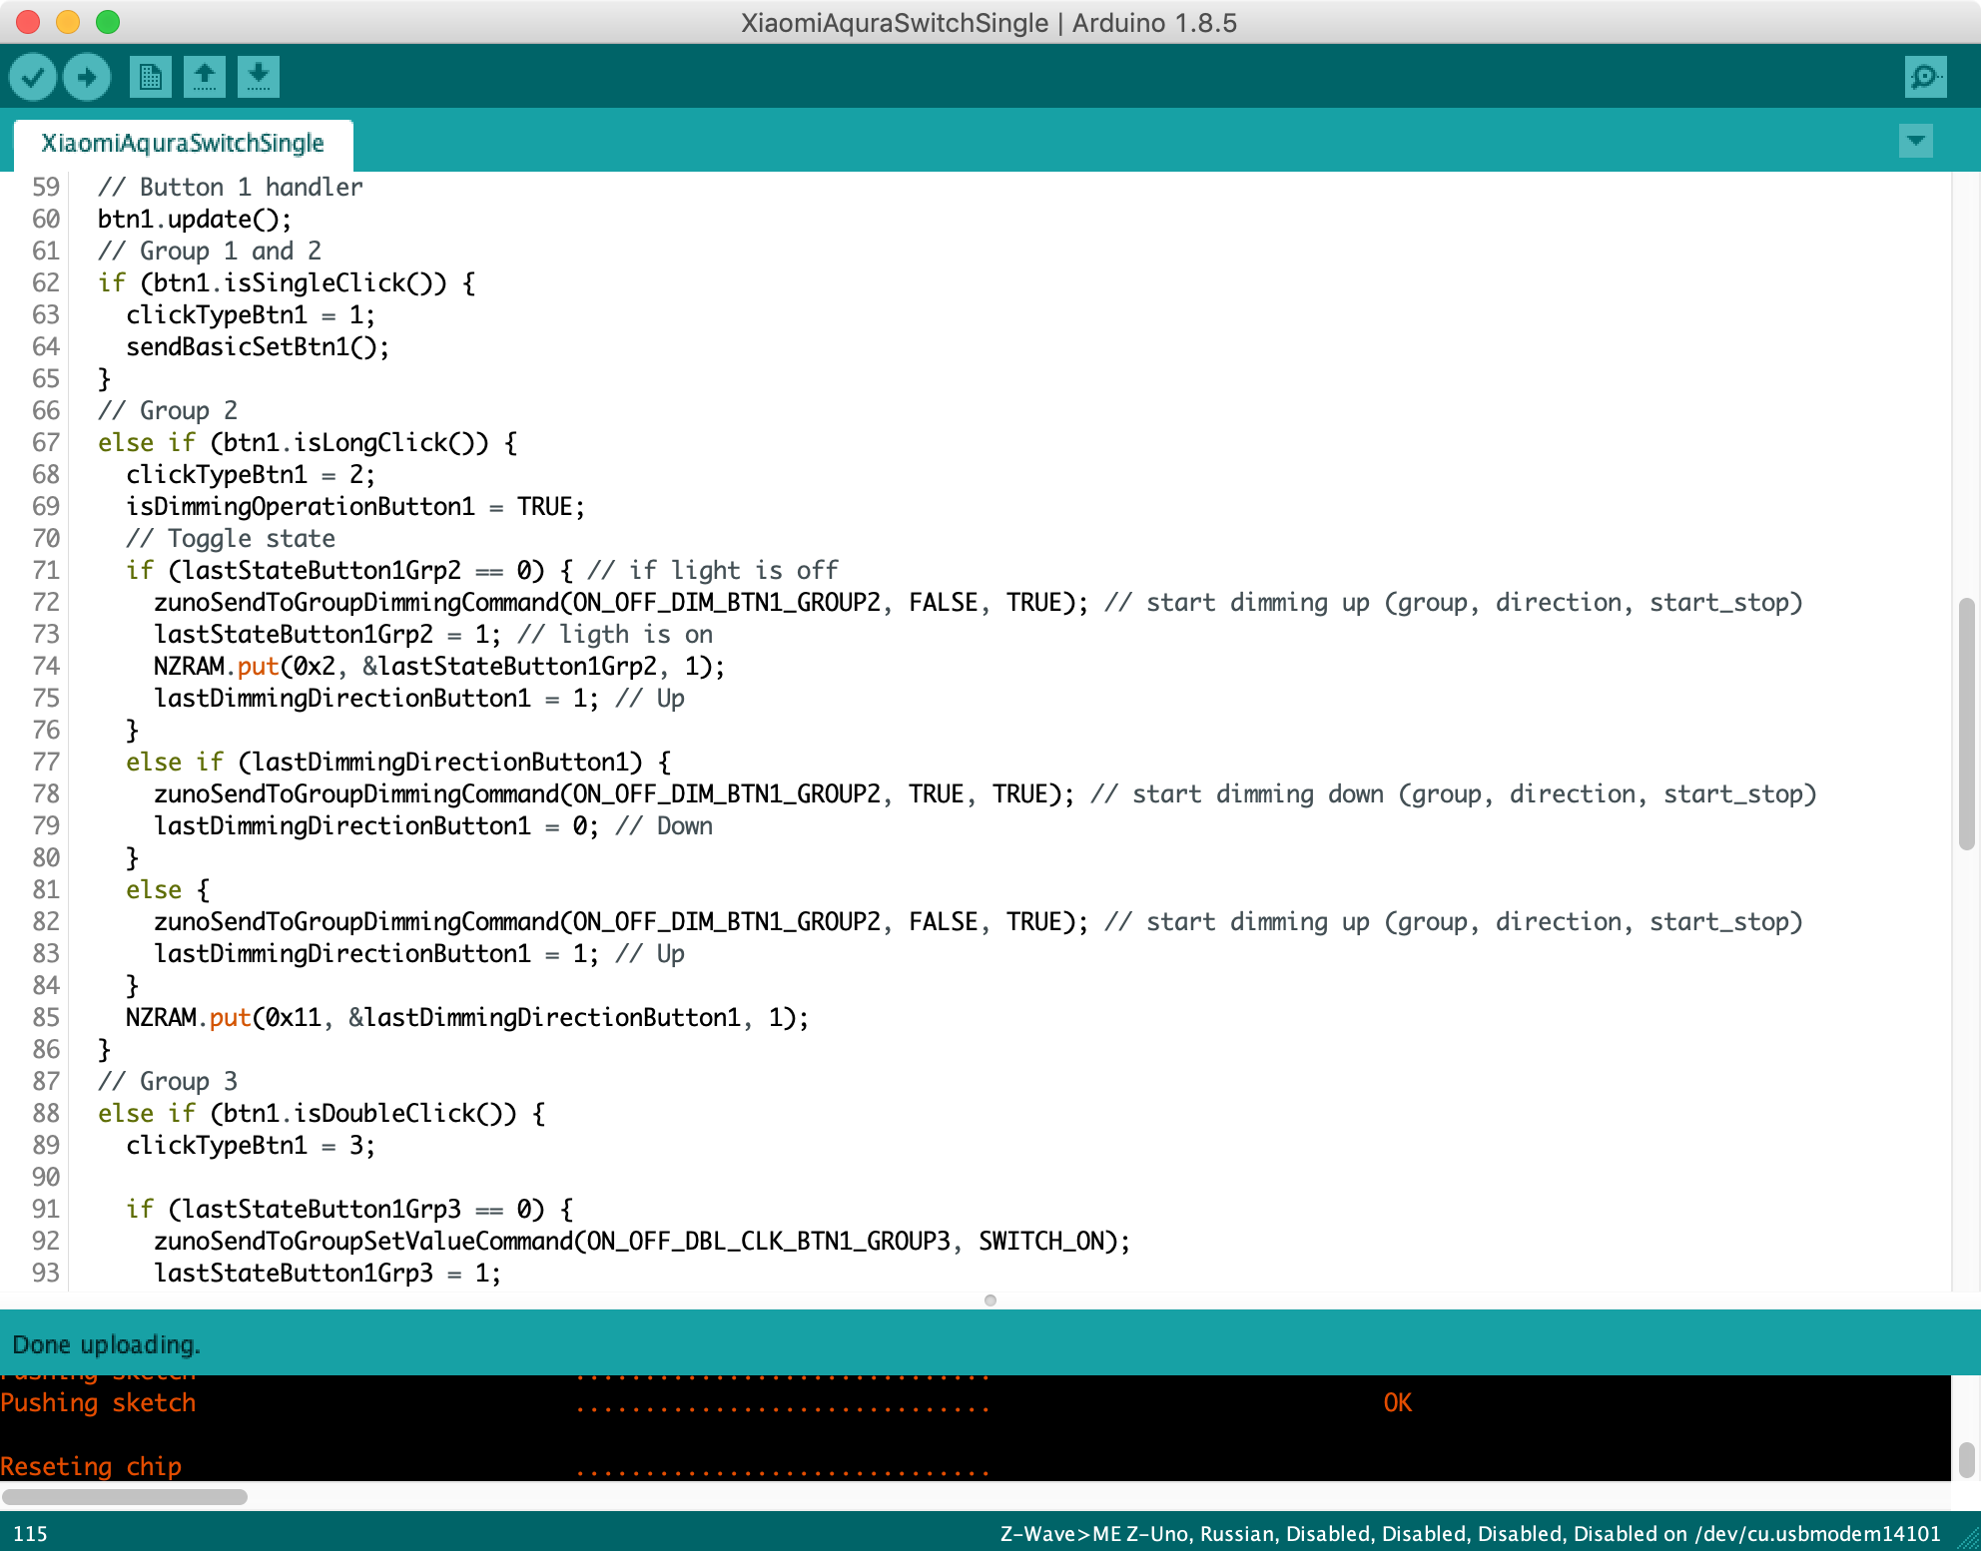This screenshot has width=1981, height=1551.
Task: Click line number 88 in the gutter
Action: pyautogui.click(x=46, y=1114)
